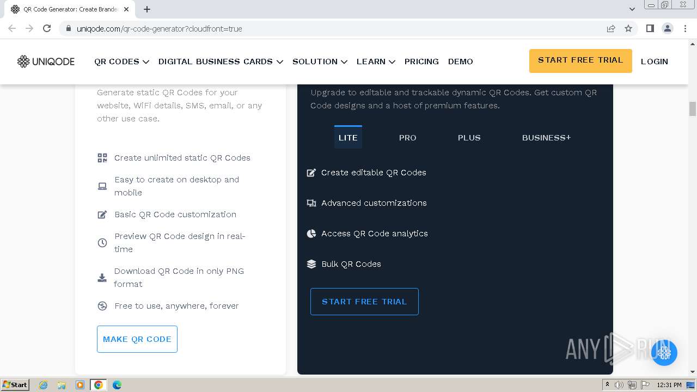The height and width of the screenshot is (392, 697).
Task: Click the laptop icon beside desktop and mobile
Action: tap(102, 186)
